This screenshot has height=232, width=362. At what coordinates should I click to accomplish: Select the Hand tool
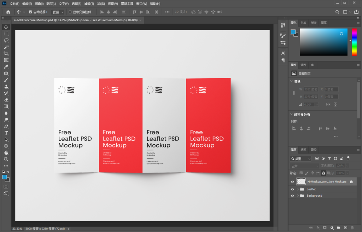pos(6,152)
